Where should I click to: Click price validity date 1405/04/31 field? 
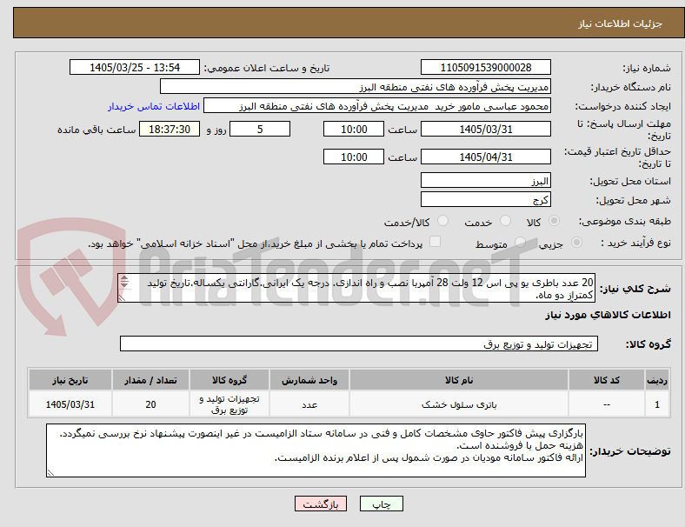point(486,157)
